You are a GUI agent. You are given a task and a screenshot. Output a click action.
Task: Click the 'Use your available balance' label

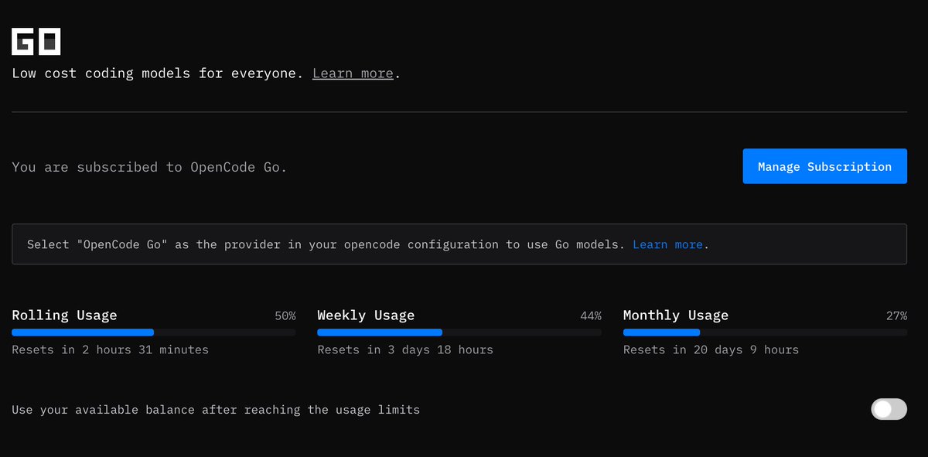pos(216,410)
